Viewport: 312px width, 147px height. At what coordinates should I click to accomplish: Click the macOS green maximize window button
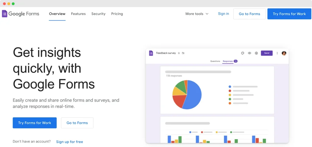[13, 4]
